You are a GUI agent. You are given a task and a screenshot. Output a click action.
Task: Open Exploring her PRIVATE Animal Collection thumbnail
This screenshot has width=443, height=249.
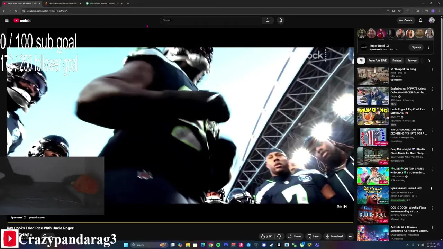click(373, 96)
